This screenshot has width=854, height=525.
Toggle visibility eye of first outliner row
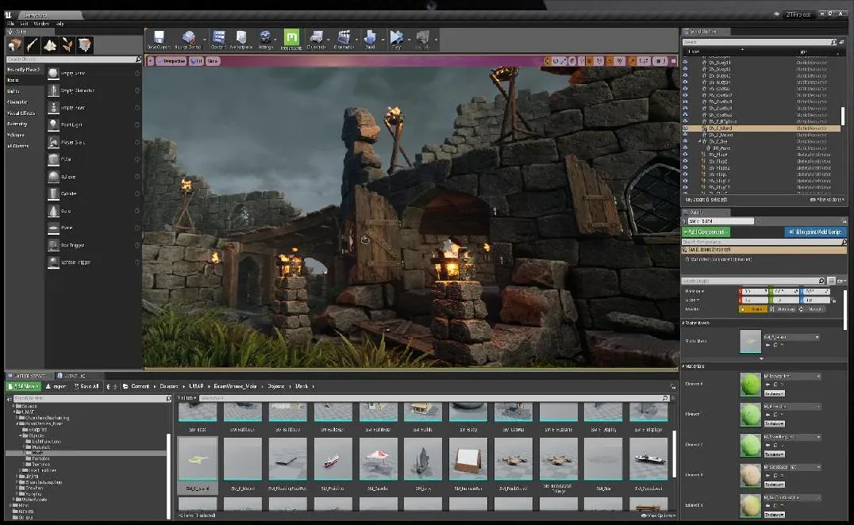[686, 62]
